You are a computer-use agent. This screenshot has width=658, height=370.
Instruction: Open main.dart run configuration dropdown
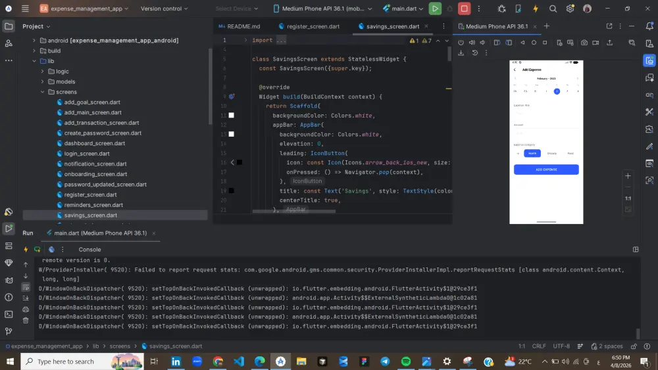403,9
